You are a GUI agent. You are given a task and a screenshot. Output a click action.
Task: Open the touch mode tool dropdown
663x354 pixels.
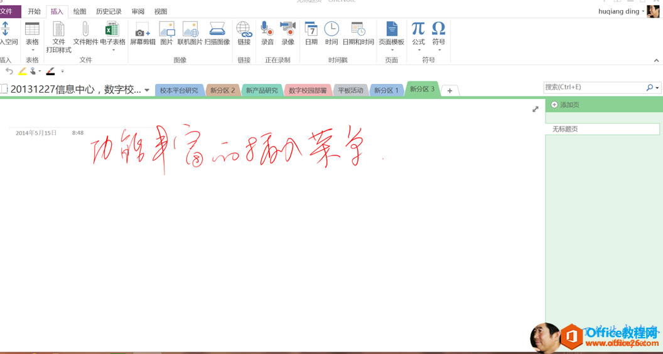tap(40, 71)
